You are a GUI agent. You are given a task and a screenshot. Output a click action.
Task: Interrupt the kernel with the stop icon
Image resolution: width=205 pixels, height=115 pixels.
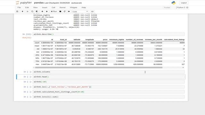coord(60,11)
